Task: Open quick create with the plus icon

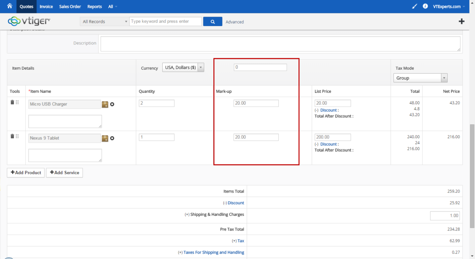Action: pyautogui.click(x=462, y=21)
